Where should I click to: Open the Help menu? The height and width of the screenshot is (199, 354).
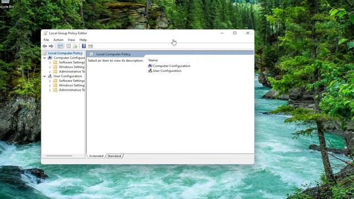coord(83,40)
